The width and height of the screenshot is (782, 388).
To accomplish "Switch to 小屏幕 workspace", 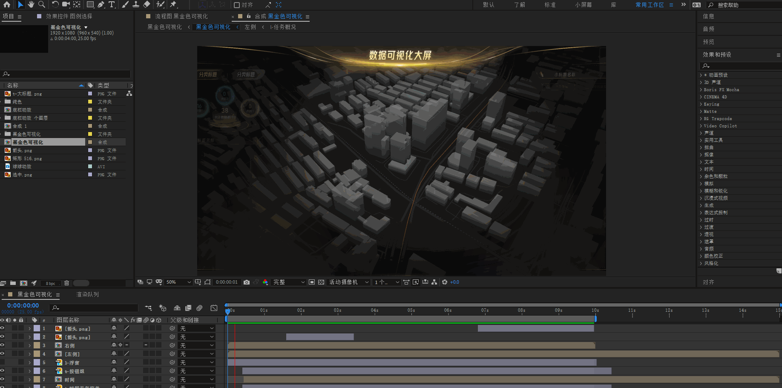I will click(x=584, y=5).
